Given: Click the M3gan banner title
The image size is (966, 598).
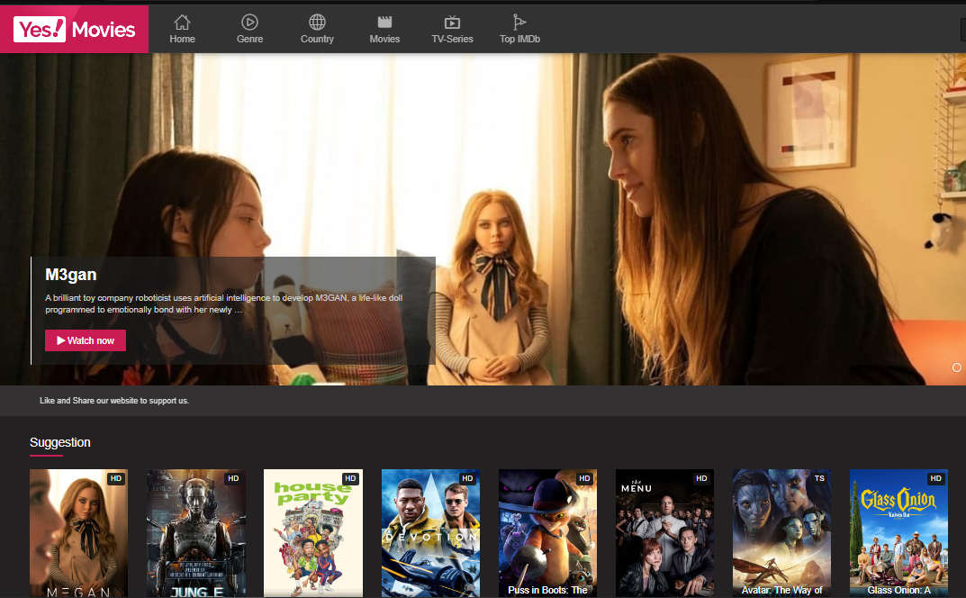Looking at the screenshot, I should point(71,275).
